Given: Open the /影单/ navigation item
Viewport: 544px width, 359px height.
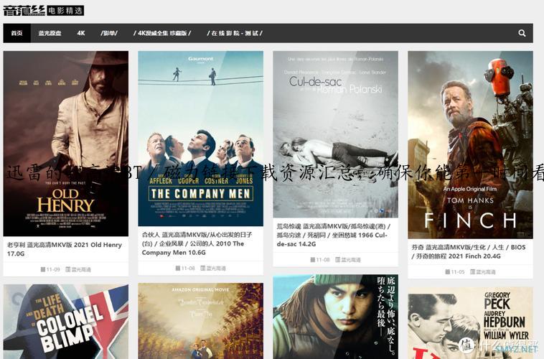Looking at the screenshot, I should [109, 33].
